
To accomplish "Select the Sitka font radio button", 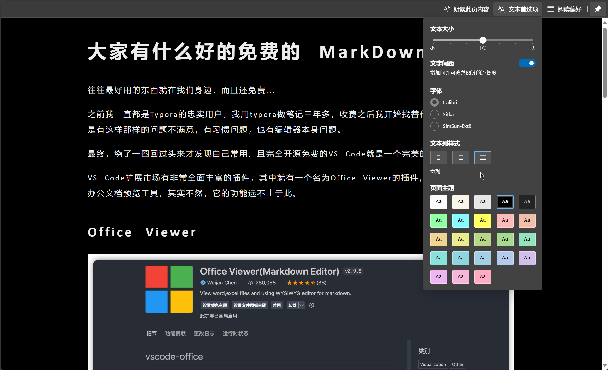I will (434, 114).
